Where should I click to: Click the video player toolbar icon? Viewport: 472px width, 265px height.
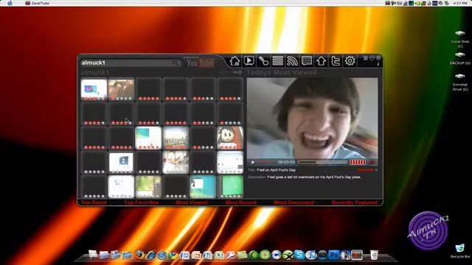coord(249,61)
